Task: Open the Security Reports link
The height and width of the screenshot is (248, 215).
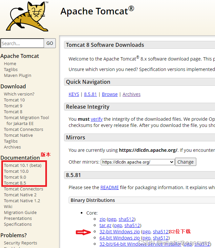Action: pyautogui.click(x=20, y=243)
